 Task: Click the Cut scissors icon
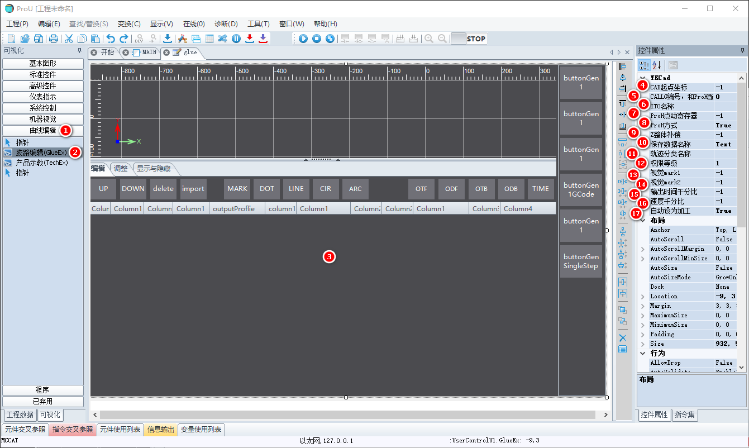click(69, 39)
